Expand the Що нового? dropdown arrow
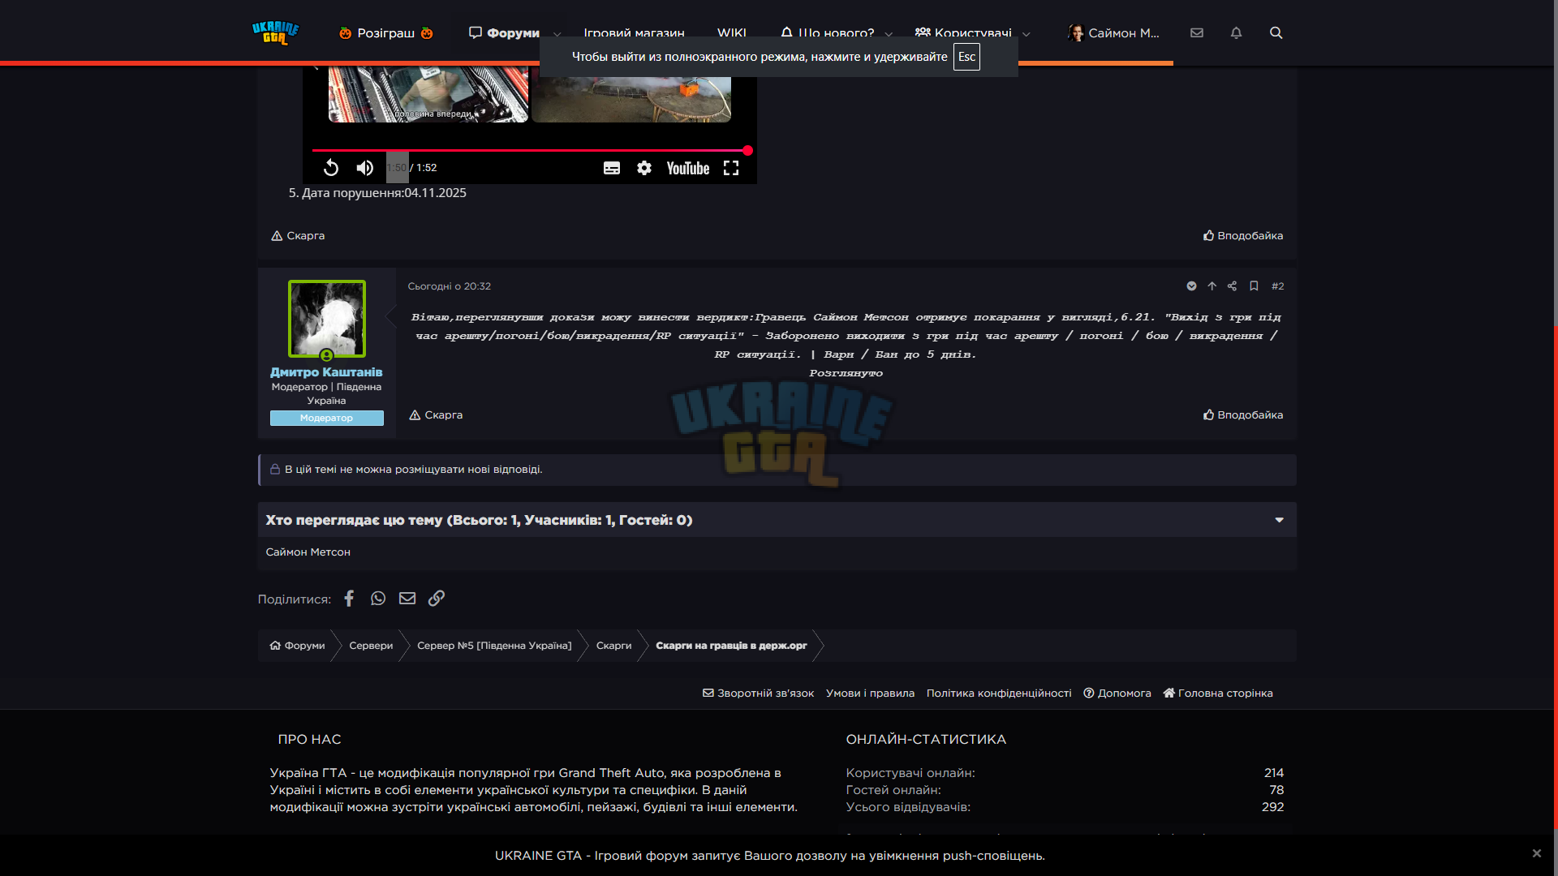The image size is (1558, 876). click(x=889, y=34)
